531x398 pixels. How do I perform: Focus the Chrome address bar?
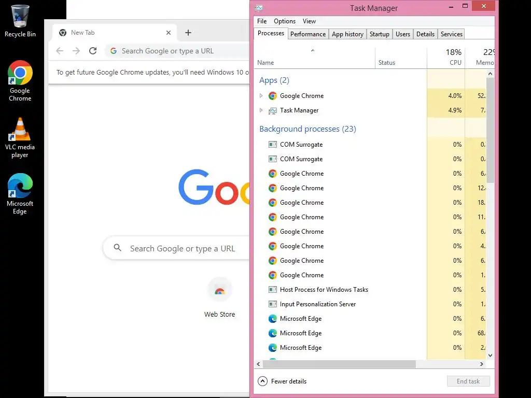pyautogui.click(x=178, y=51)
